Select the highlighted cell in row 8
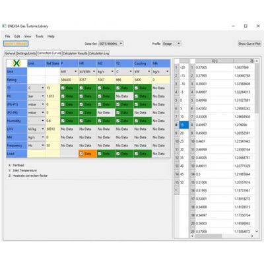Image resolution: width=264 pixels, height=264 pixels. tap(184, 125)
